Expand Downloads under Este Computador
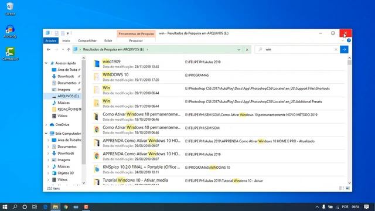Screen dimensions: 375x211 49,154
